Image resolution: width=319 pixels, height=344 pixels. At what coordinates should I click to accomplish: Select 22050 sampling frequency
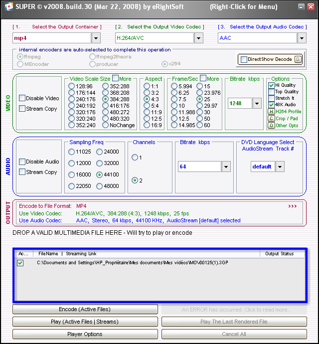[x=71, y=186]
